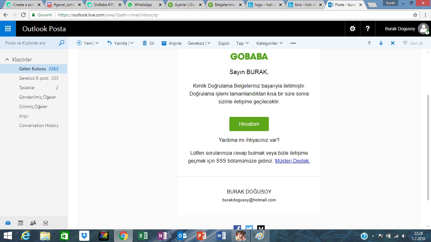
Task: Create a new message with Yeni
Action: [85, 43]
